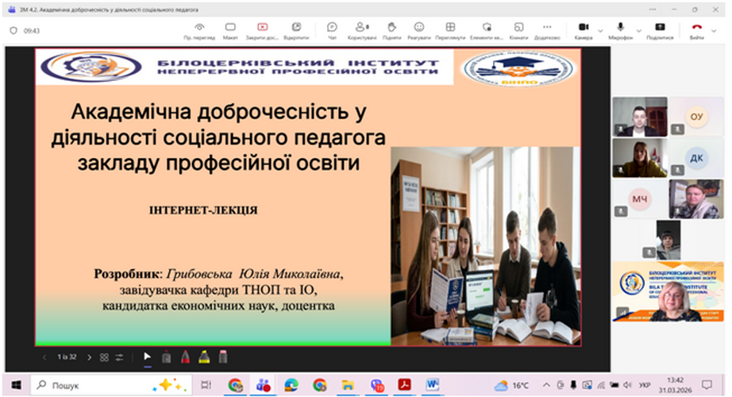Open the Reactions menu (Реагувати)
The image size is (732, 397).
click(x=418, y=30)
